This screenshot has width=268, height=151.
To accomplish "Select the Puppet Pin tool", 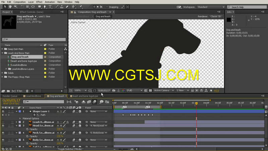I will [x=81, y=7].
